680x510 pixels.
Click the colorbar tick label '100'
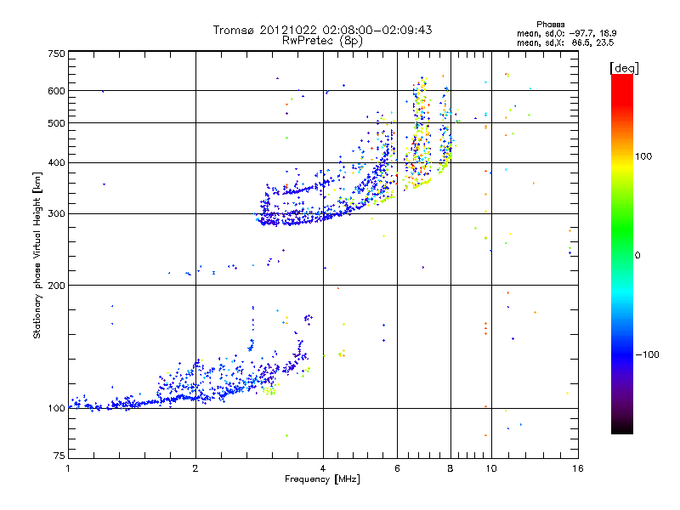(x=643, y=156)
